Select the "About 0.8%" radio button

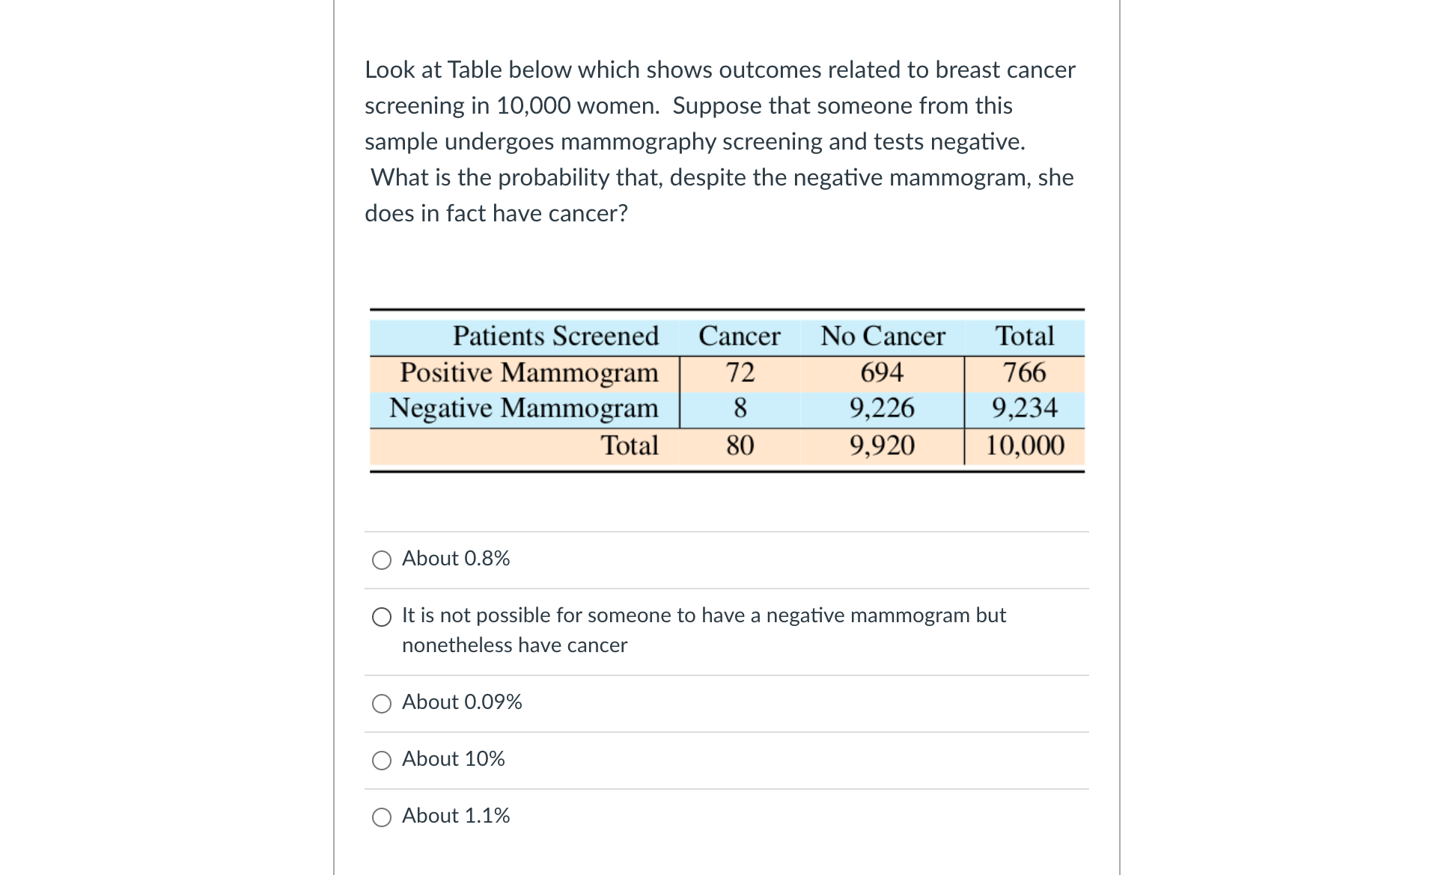[x=382, y=560]
